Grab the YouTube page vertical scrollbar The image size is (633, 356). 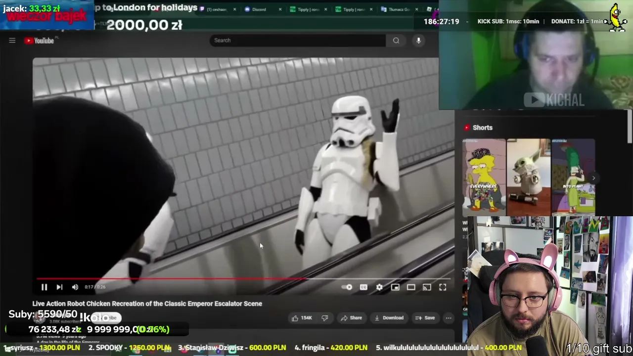coord(630,126)
